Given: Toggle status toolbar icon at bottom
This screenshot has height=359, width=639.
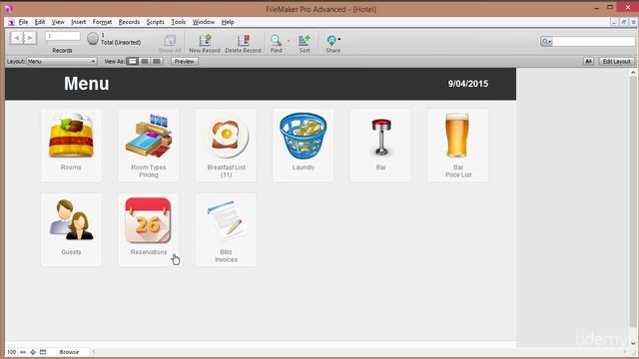Looking at the screenshot, I should point(43,352).
